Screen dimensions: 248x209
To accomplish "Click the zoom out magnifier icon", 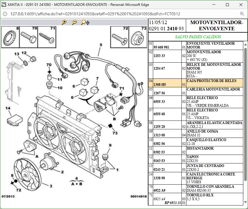I will 74,22.
